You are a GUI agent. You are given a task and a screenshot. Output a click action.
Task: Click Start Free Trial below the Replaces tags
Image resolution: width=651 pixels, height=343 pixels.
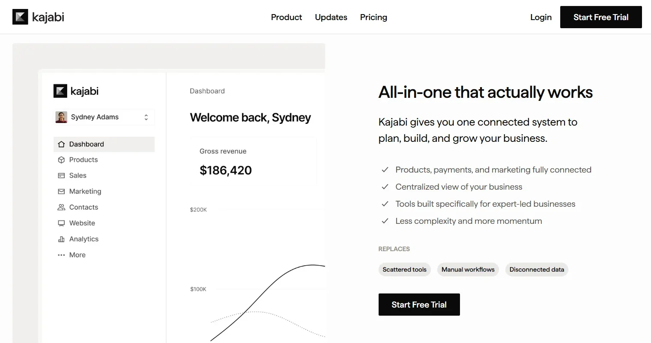[419, 305]
